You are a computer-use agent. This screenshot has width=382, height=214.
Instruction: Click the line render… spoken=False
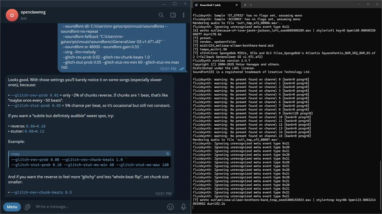(214, 42)
